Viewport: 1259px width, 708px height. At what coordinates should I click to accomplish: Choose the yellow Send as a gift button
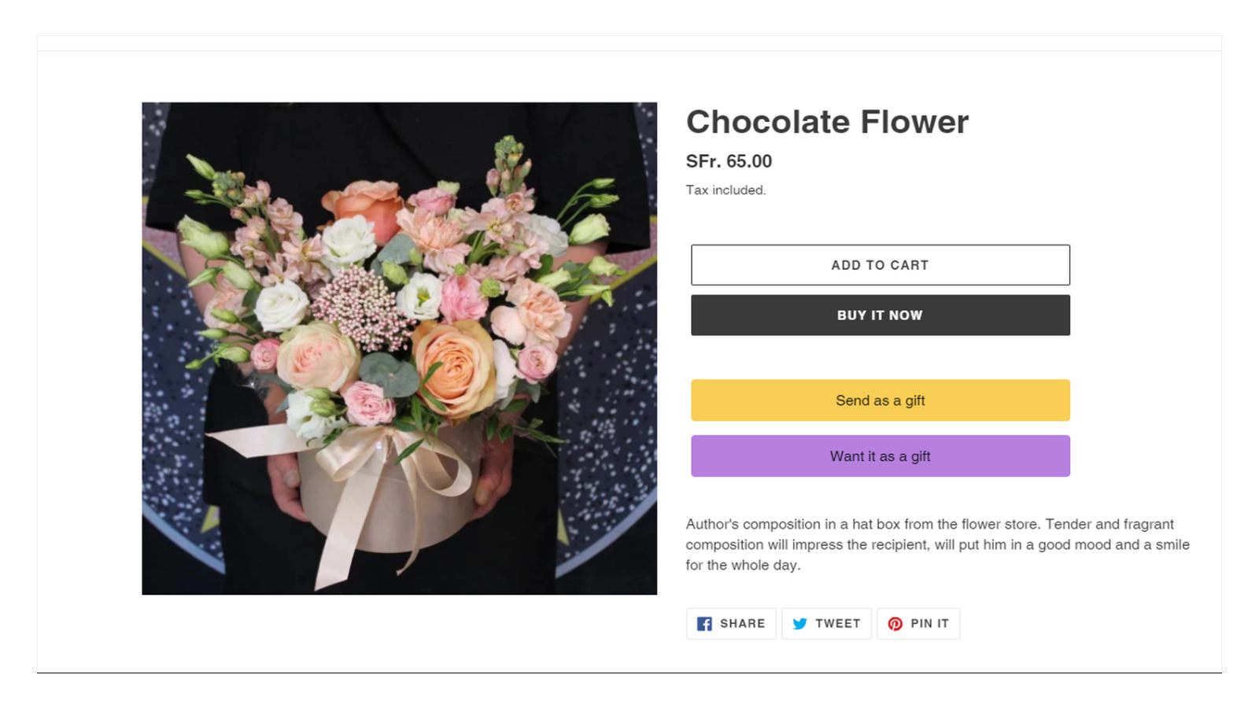coord(880,400)
